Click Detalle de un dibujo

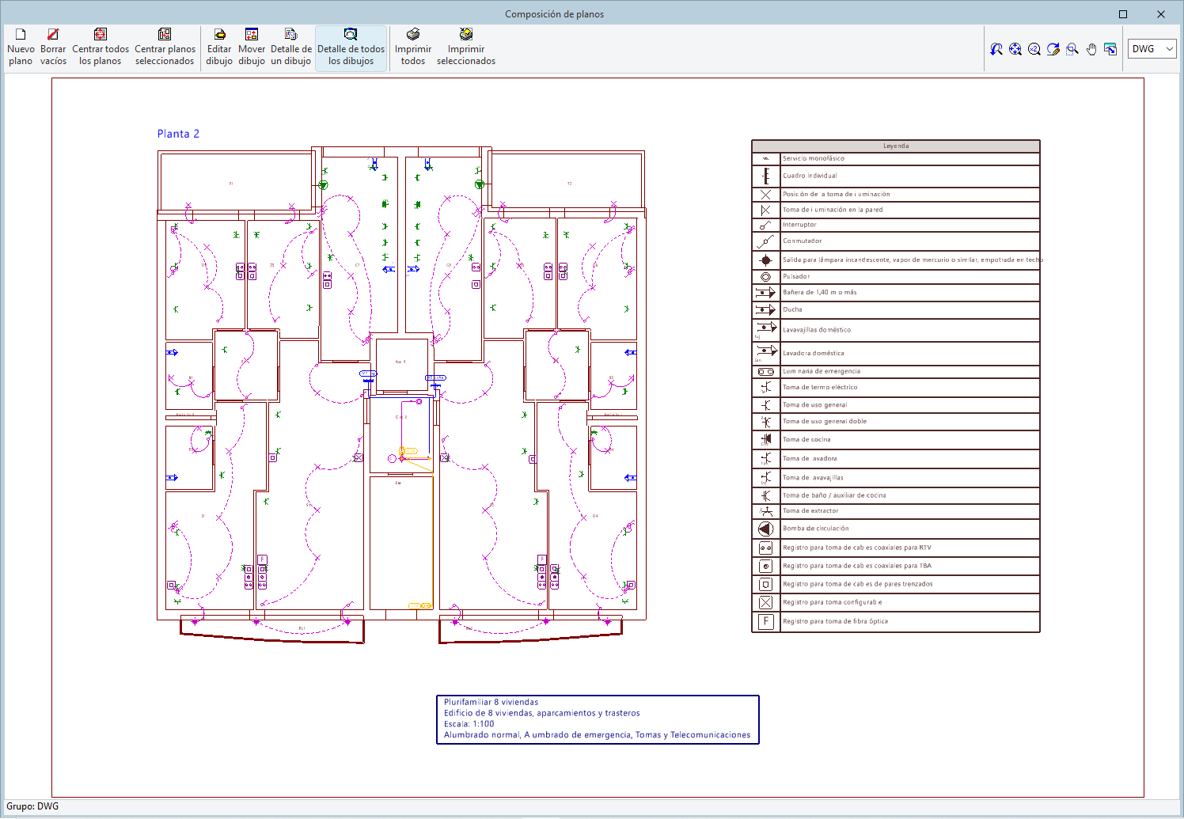(x=291, y=48)
